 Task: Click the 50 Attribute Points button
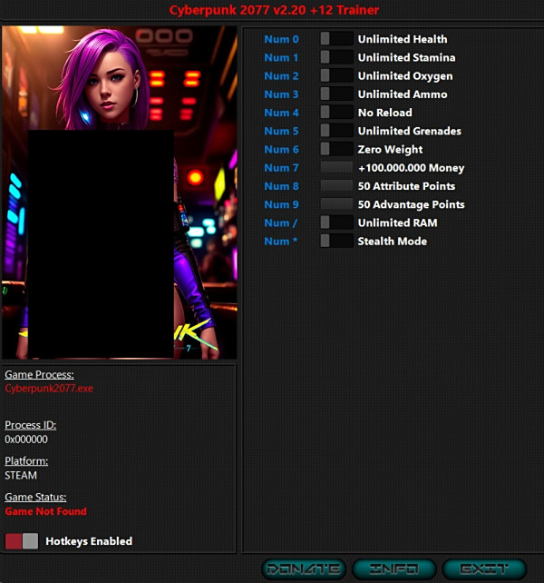336,186
